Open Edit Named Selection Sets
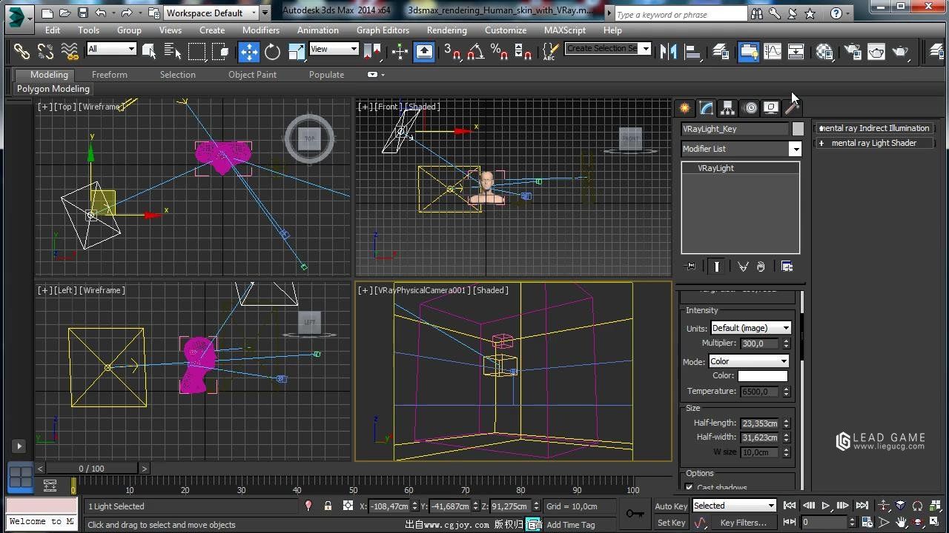Image resolution: width=949 pixels, height=533 pixels. [x=550, y=51]
